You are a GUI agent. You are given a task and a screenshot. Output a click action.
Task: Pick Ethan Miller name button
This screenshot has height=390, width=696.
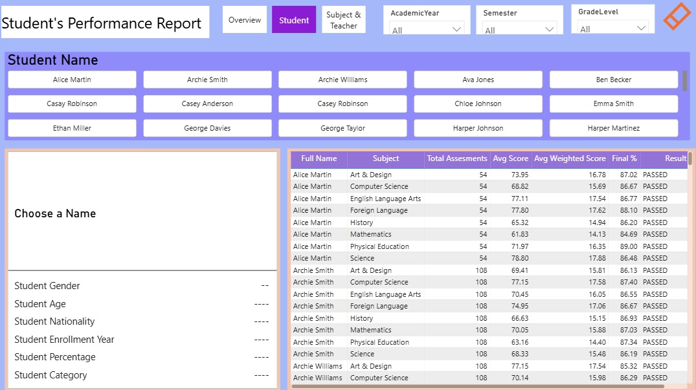point(72,128)
